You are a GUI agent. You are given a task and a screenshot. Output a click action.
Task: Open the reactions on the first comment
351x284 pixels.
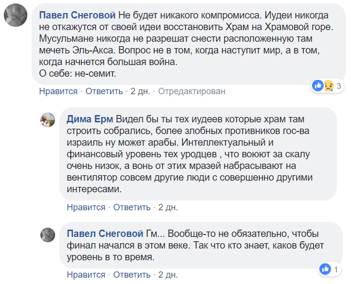[x=327, y=86]
